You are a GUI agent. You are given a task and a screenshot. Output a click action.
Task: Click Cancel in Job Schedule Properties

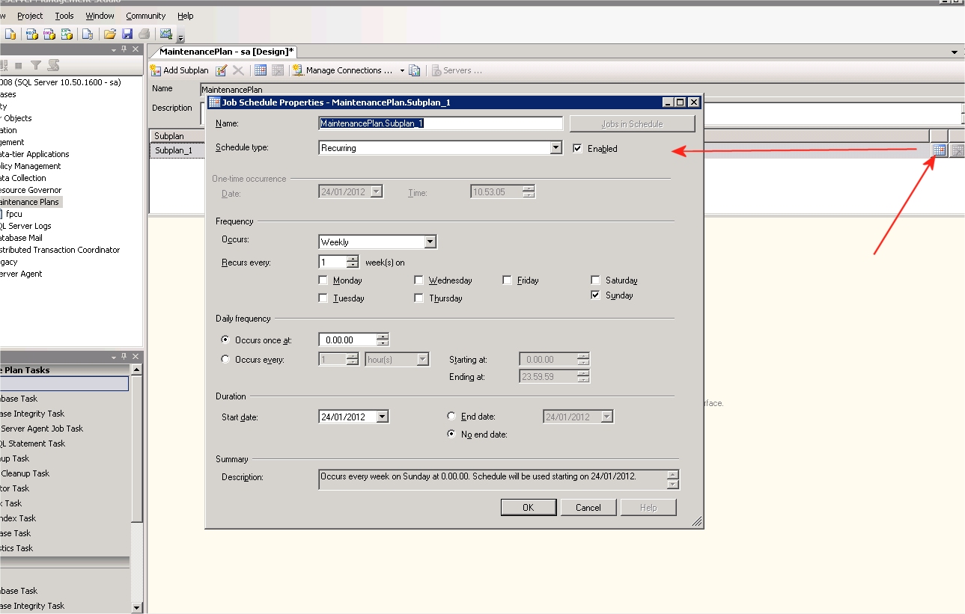(588, 507)
